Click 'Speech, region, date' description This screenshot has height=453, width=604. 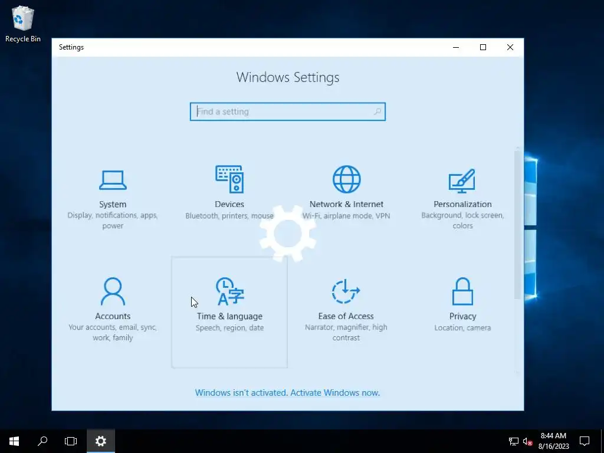229,328
